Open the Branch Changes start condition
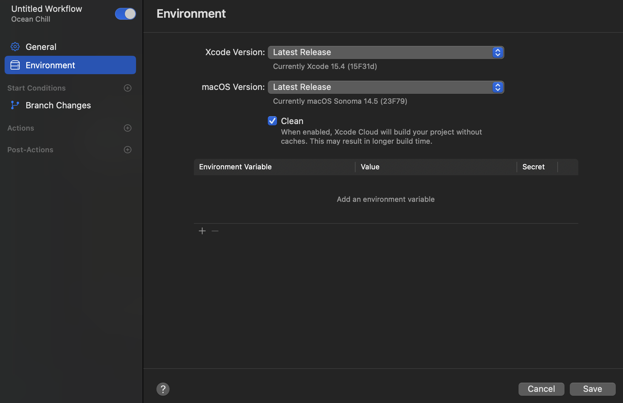The image size is (623, 403). tap(70, 105)
